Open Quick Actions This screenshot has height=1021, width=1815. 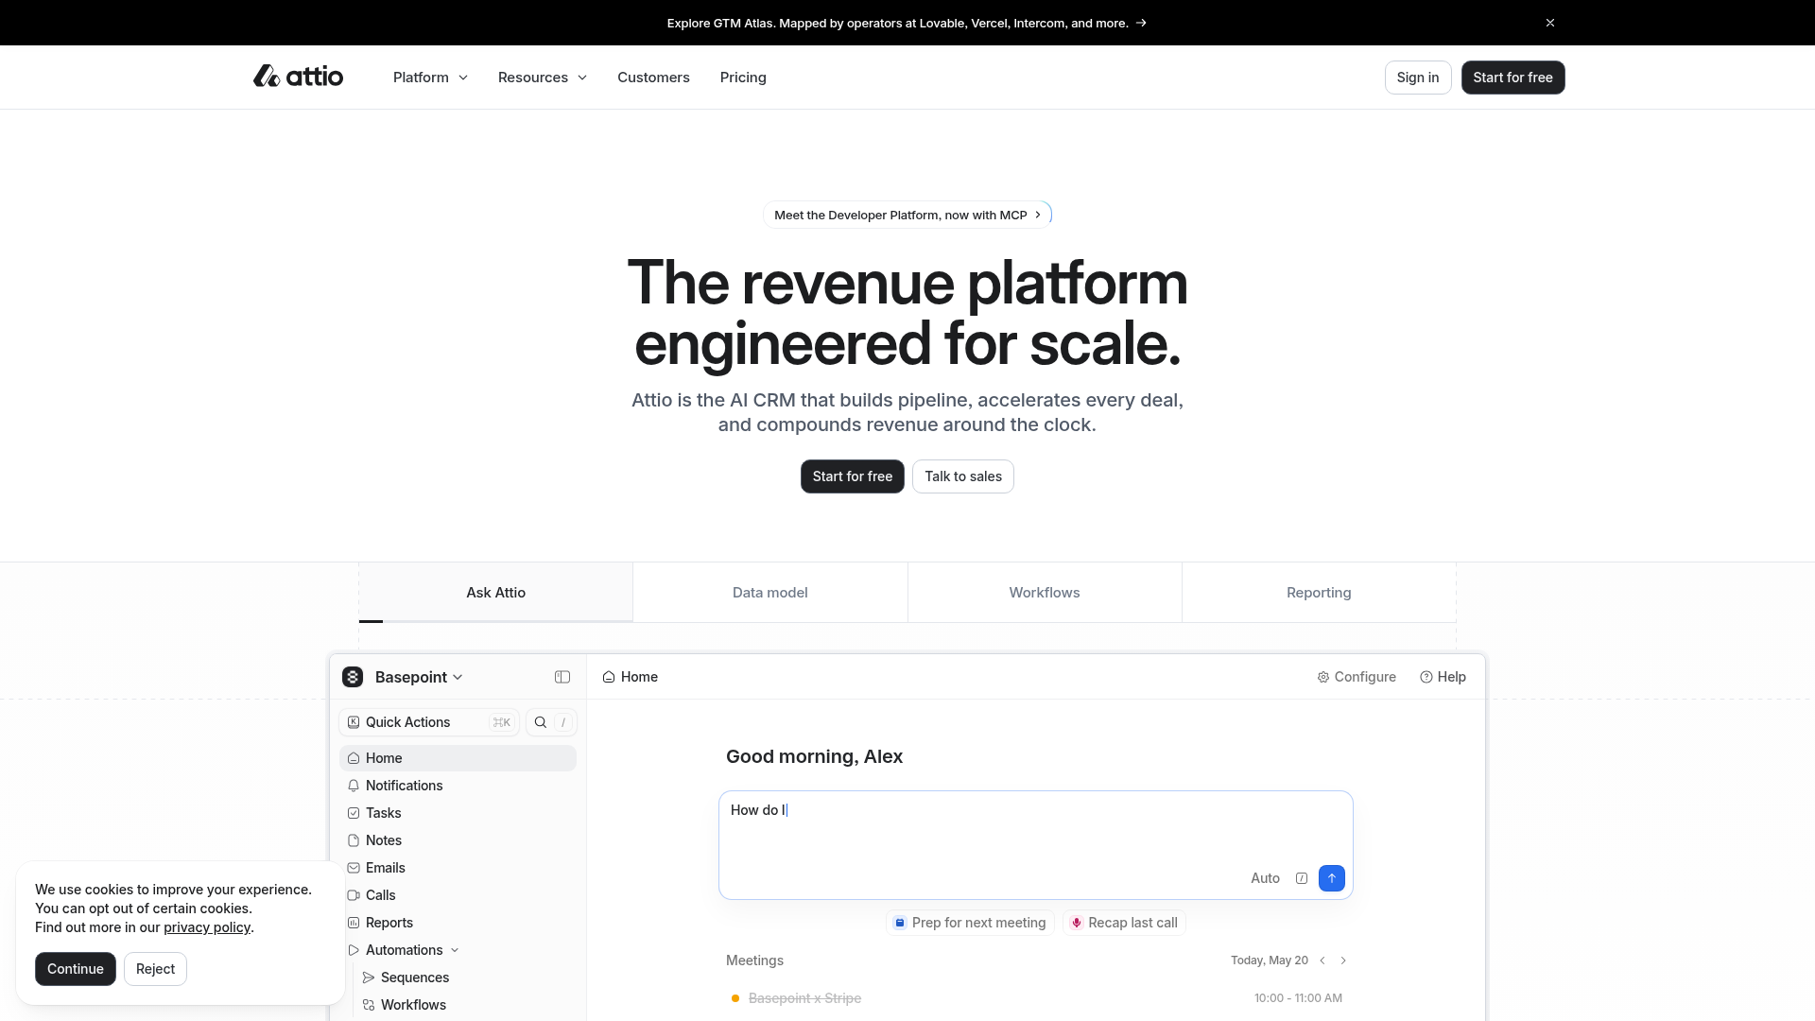pyautogui.click(x=429, y=722)
